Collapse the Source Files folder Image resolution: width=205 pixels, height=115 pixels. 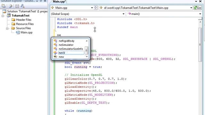[7, 28]
